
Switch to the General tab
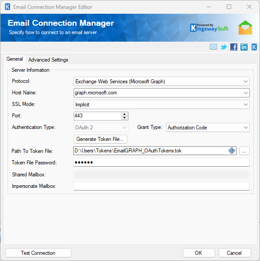click(15, 59)
